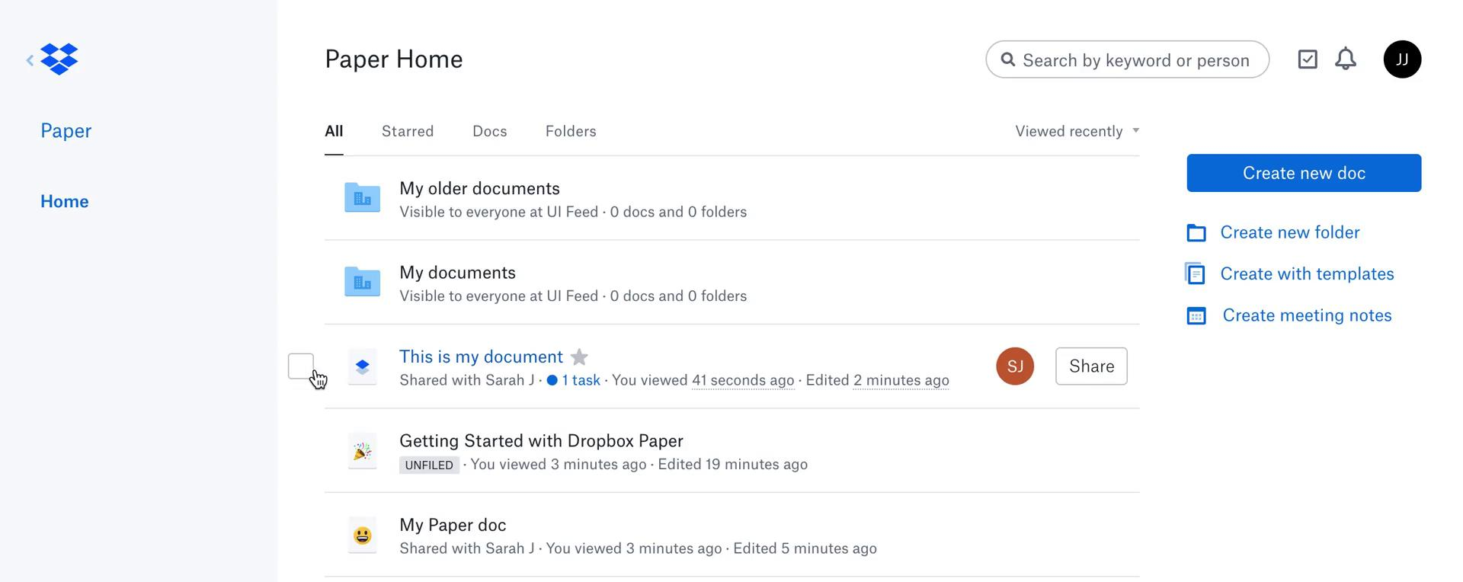Open the JJ account avatar menu
Image resolution: width=1463 pixels, height=582 pixels.
coord(1402,59)
